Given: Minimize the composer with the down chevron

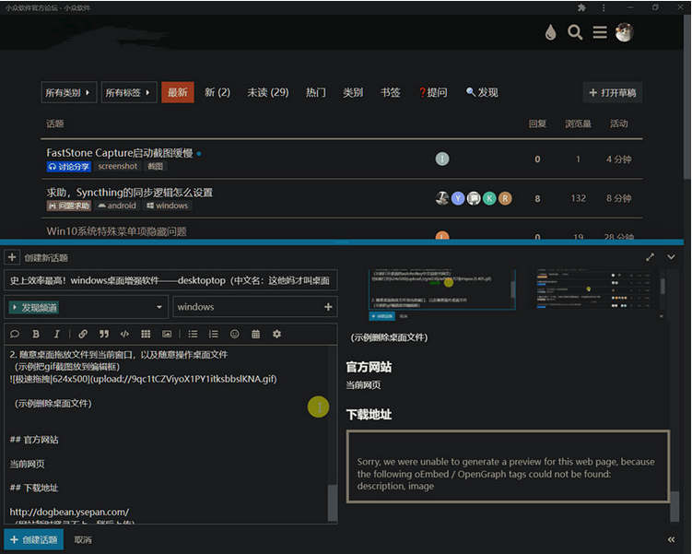Looking at the screenshot, I should point(671,257).
